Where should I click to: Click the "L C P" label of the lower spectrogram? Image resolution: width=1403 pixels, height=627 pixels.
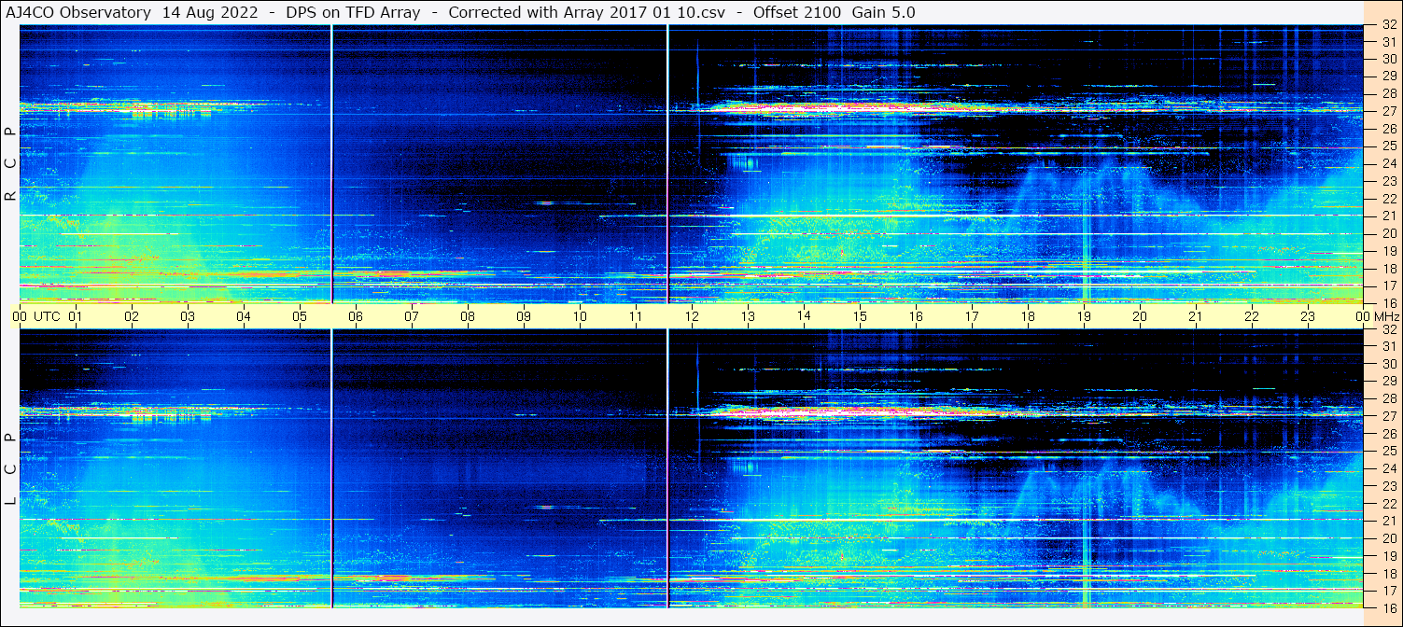pos(10,469)
